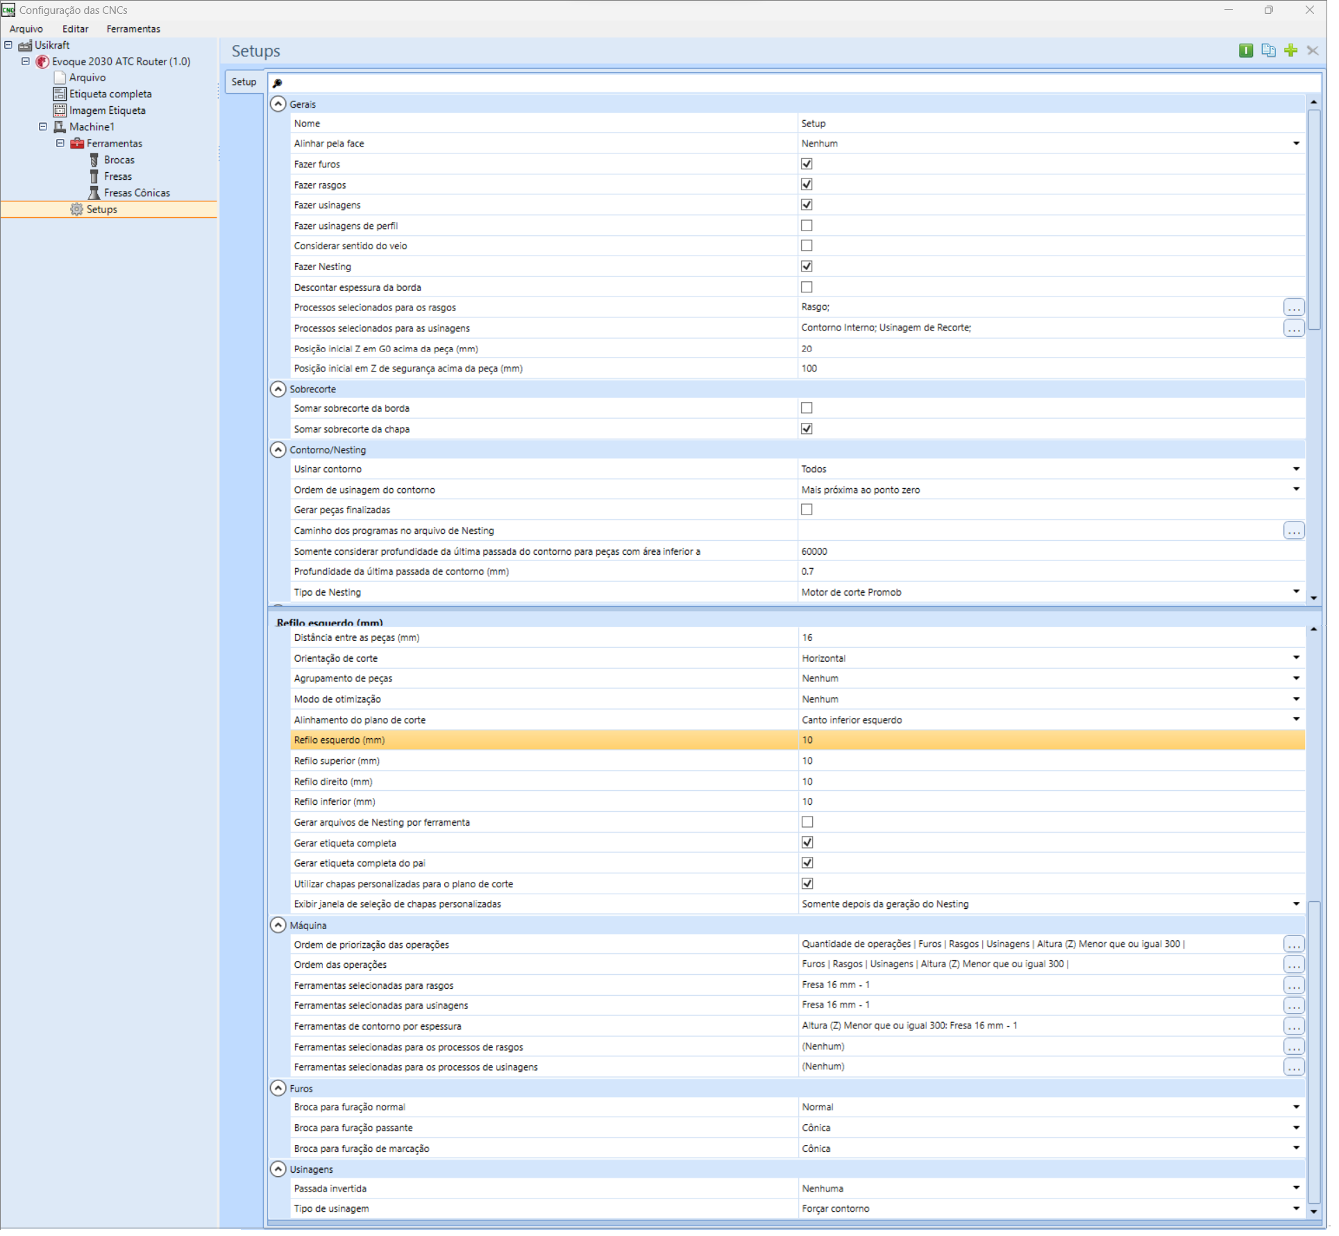Select Brocas in the tree

tap(120, 161)
